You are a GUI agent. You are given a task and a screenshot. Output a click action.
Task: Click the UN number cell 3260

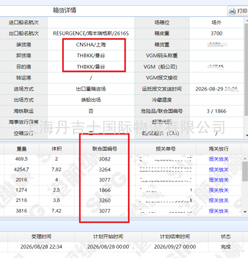click(x=105, y=201)
